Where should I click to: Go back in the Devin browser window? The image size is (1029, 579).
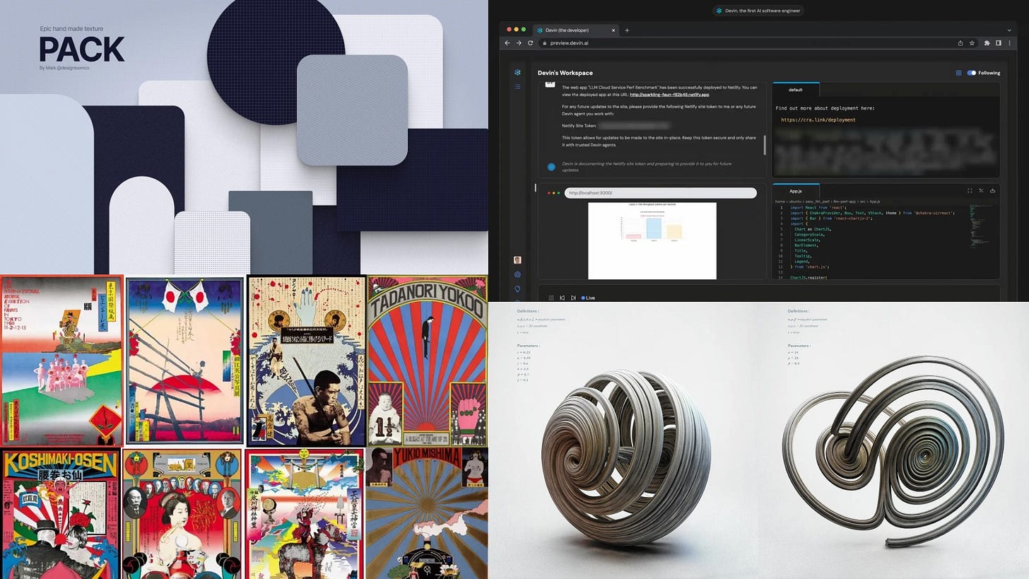pyautogui.click(x=507, y=43)
